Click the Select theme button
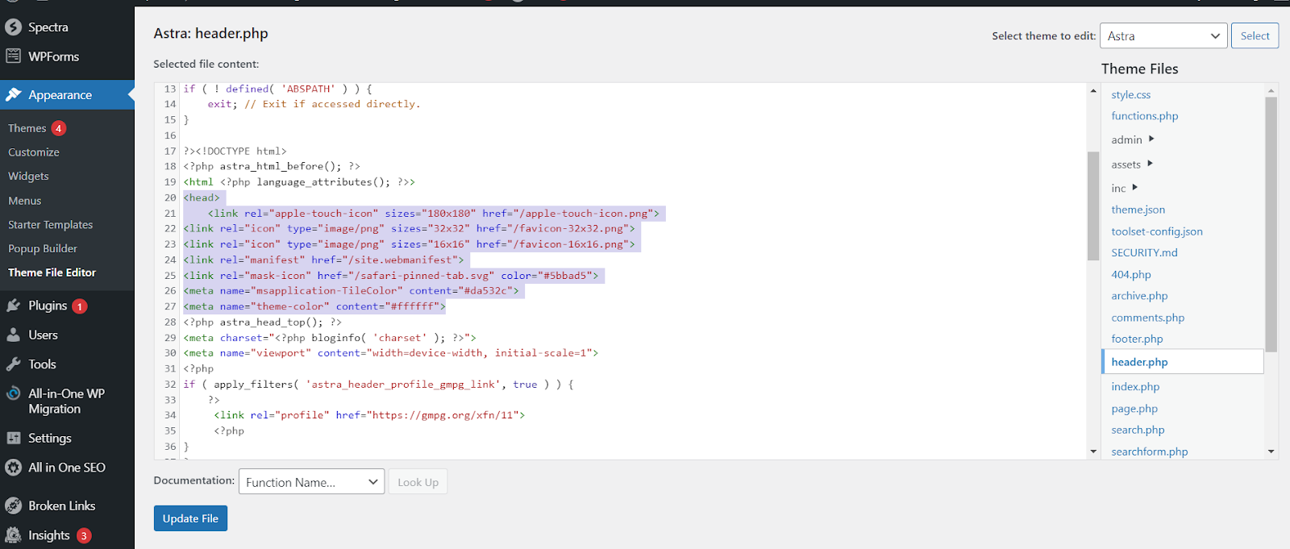 [1255, 35]
